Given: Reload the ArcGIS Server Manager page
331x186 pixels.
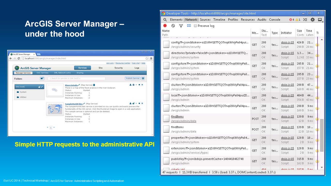Looking at the screenshot, I should 19,58.
